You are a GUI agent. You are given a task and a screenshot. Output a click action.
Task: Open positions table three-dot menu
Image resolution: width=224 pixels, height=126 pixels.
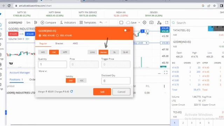pos(164,86)
